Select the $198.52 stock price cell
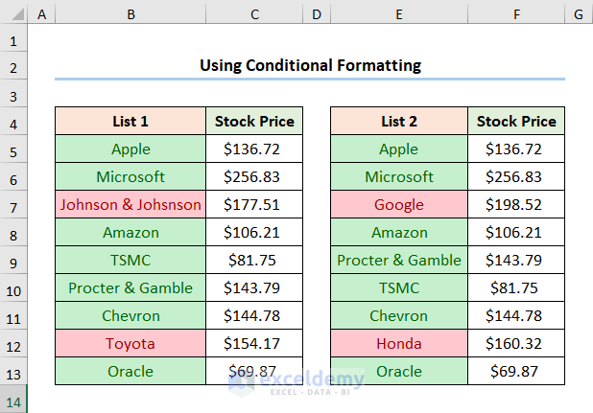 [x=516, y=205]
